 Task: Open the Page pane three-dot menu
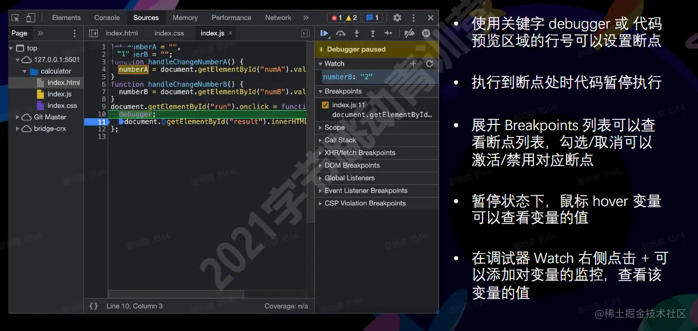74,33
